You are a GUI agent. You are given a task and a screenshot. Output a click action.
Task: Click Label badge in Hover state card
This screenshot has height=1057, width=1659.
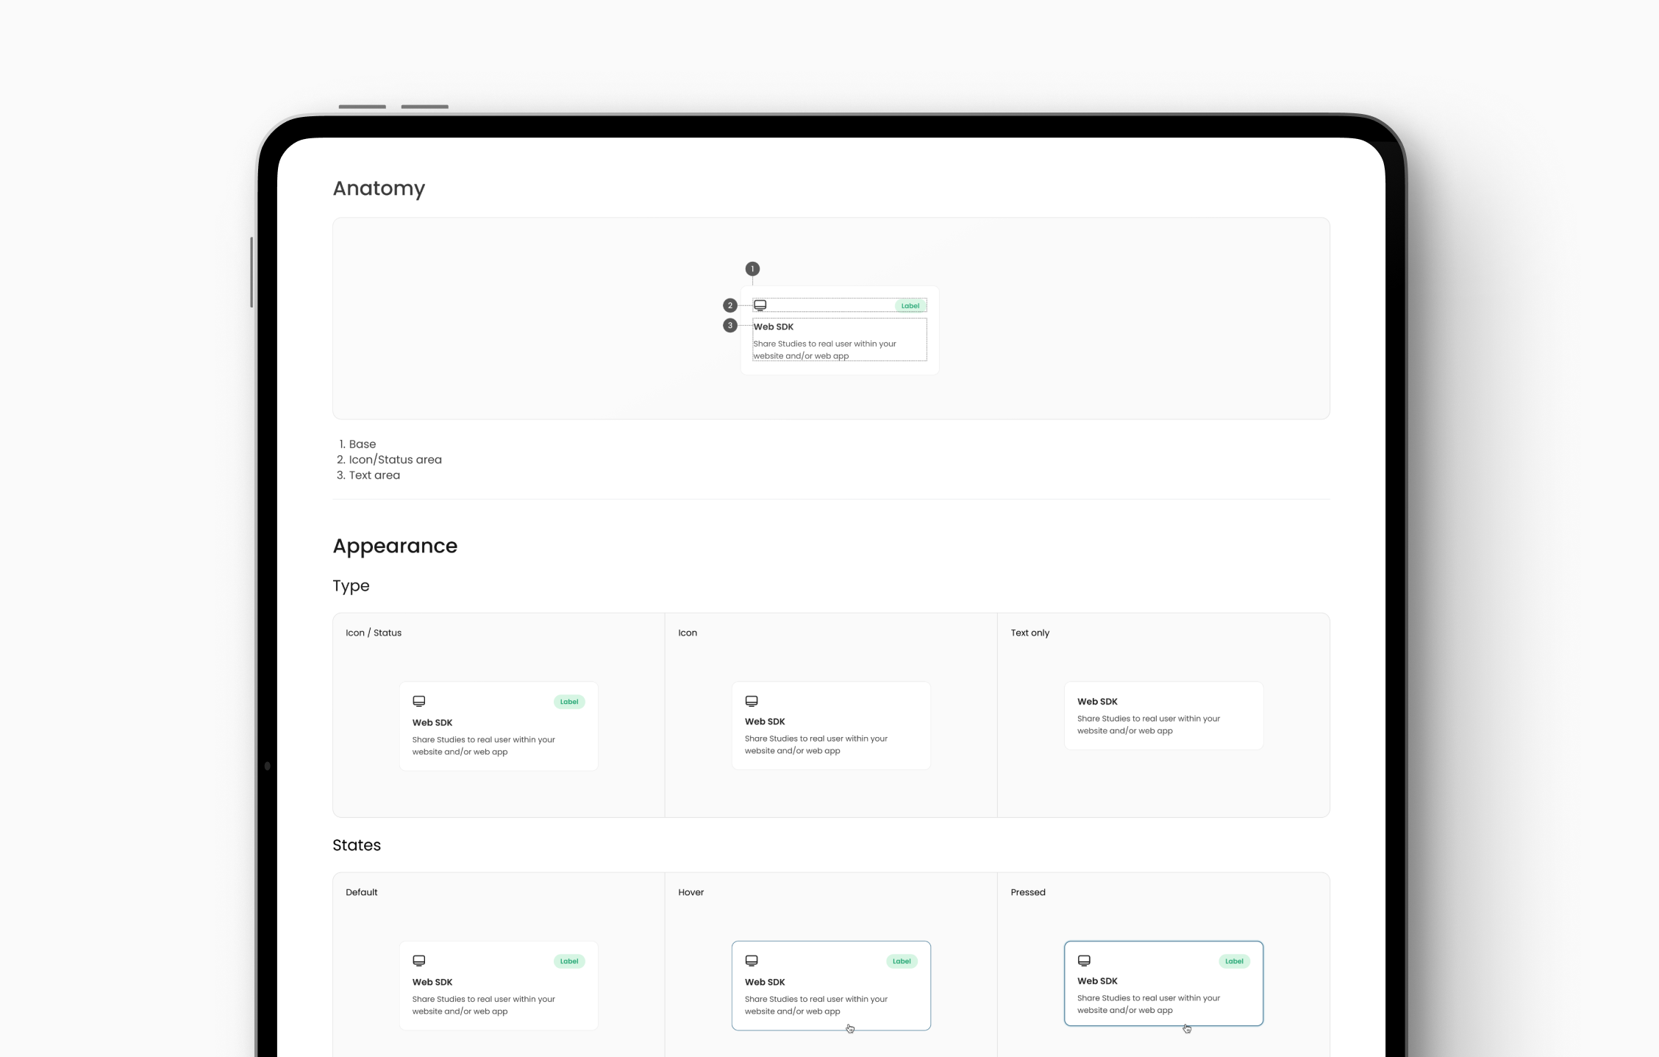pyautogui.click(x=902, y=961)
